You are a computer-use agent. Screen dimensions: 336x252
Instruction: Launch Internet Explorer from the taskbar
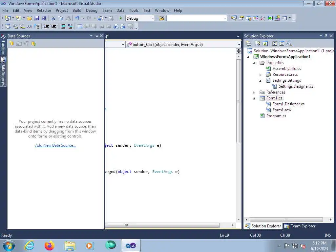29,245
